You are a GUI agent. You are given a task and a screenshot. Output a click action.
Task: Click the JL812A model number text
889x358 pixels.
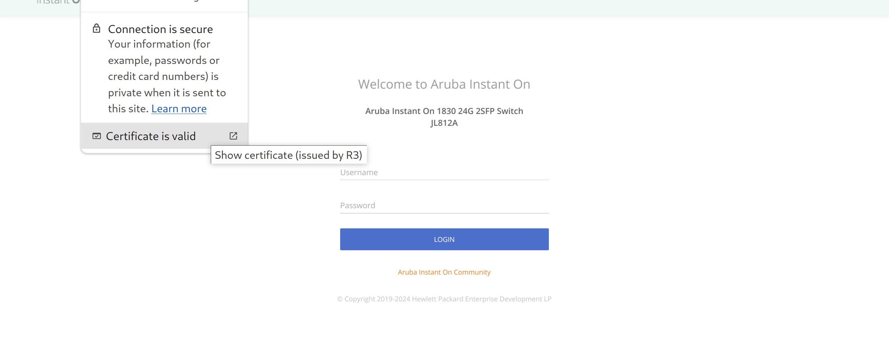[444, 123]
